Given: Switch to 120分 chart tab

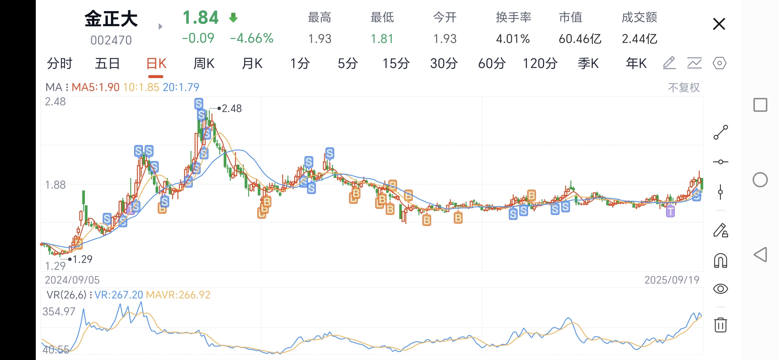Looking at the screenshot, I should coord(540,63).
